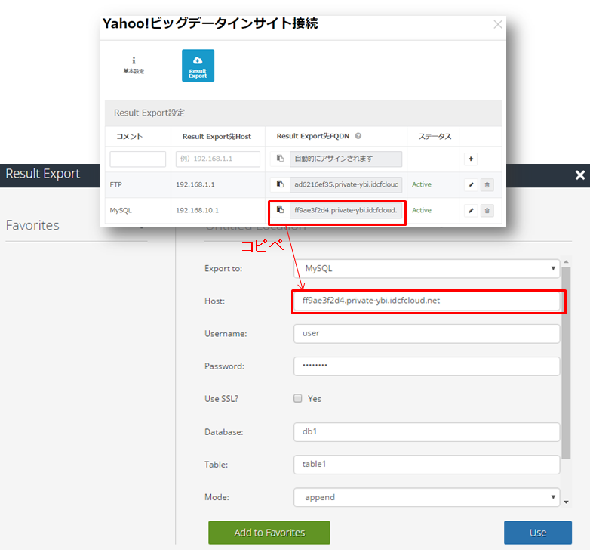Image resolution: width=590 pixels, height=550 pixels.
Task: Click the Add to Favorites button
Action: pos(269,533)
